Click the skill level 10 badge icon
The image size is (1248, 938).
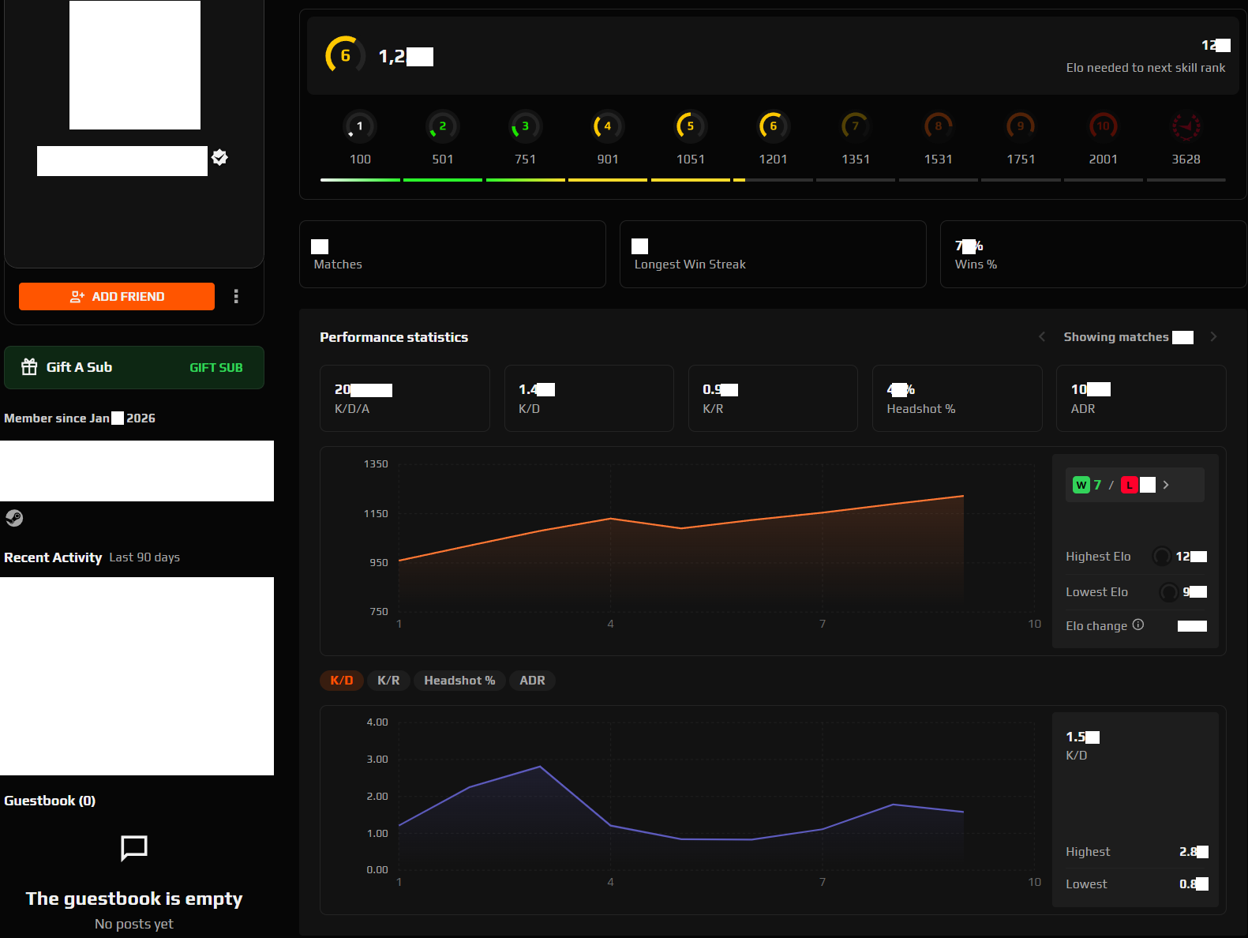point(1103,126)
